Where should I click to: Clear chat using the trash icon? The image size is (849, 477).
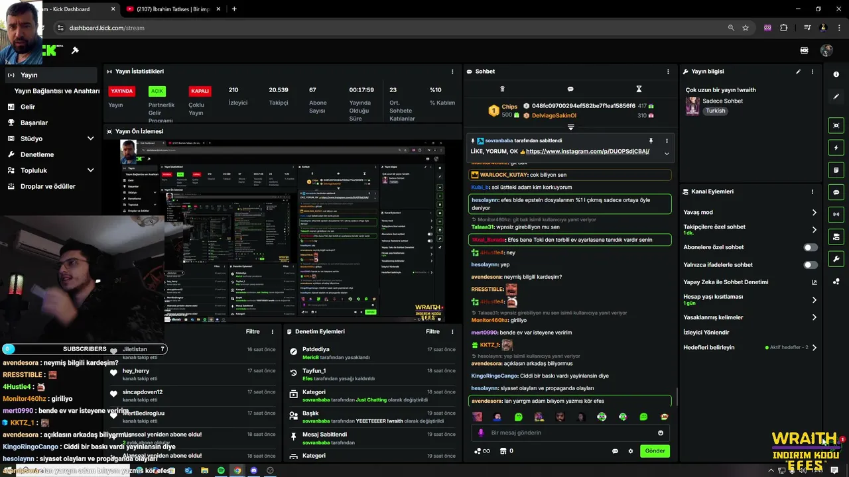(x=502, y=89)
